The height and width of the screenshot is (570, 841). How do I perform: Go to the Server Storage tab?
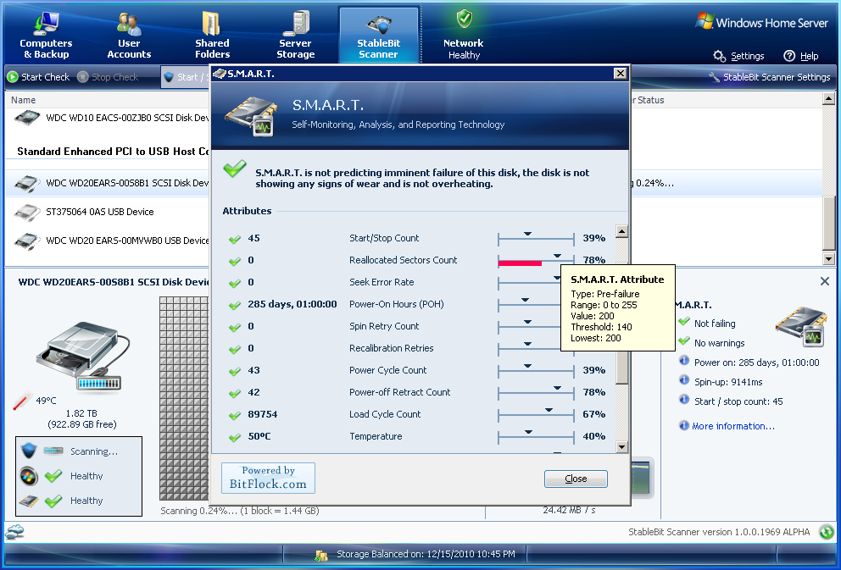(296, 36)
